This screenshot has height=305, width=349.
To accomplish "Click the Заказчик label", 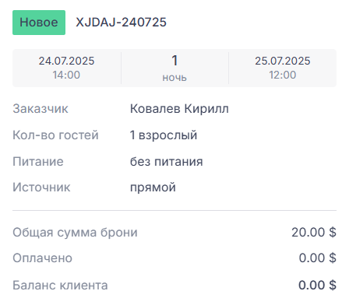I will tap(41, 109).
